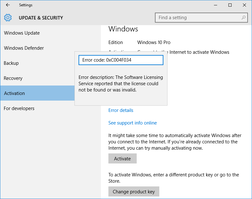The height and width of the screenshot is (199, 252).
Task: Maximize the Settings window
Action: (230, 5)
